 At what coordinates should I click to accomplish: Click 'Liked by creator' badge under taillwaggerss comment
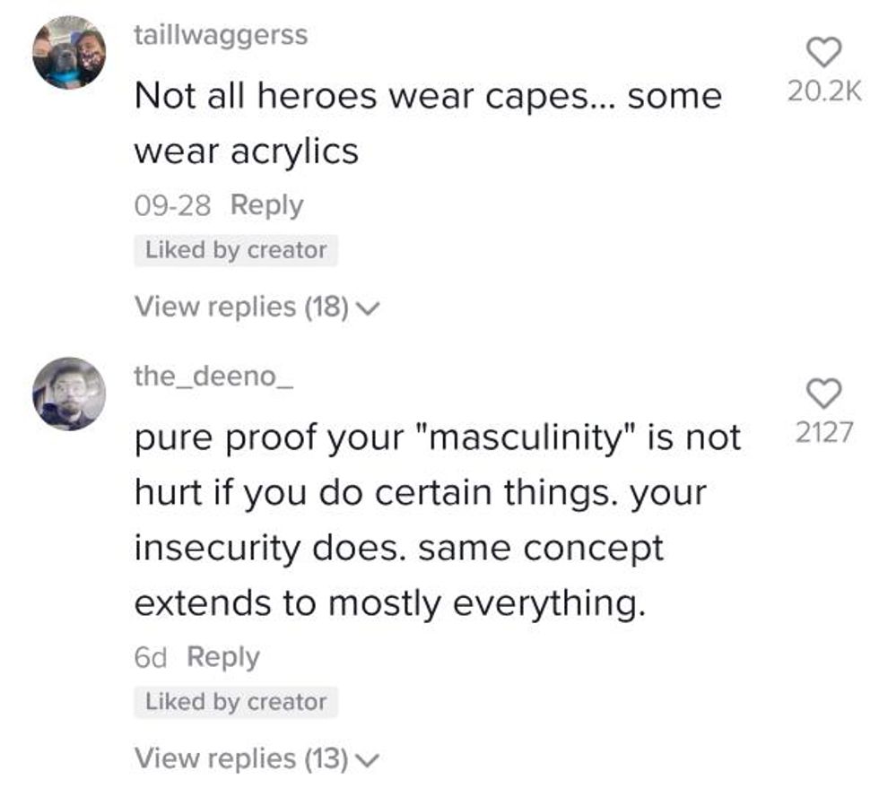236,250
